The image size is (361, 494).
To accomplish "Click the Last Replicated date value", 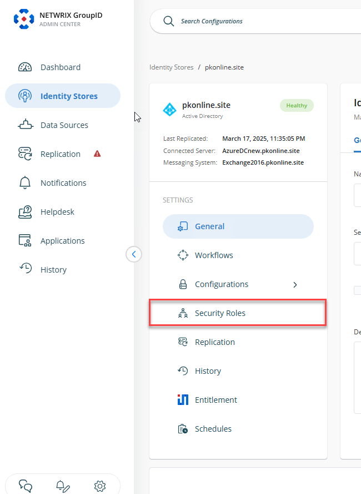I will [x=263, y=139].
